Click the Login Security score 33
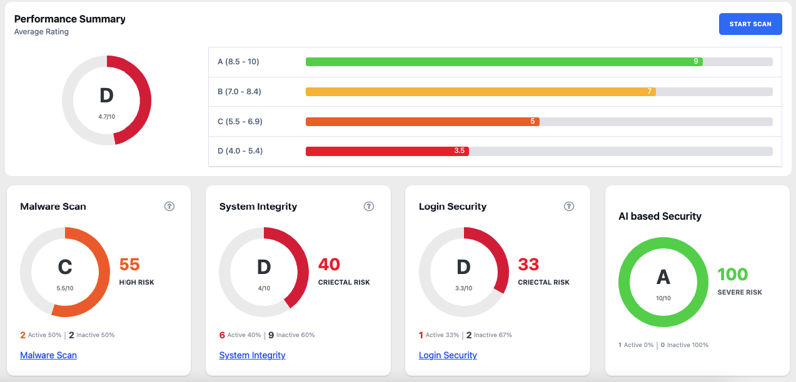 tap(528, 265)
